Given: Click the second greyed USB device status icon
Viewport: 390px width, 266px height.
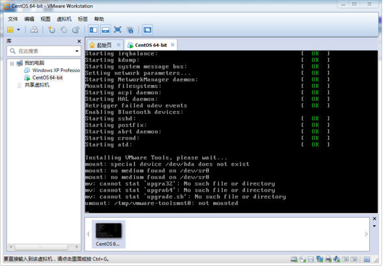Looking at the screenshot, I should [x=354, y=259].
